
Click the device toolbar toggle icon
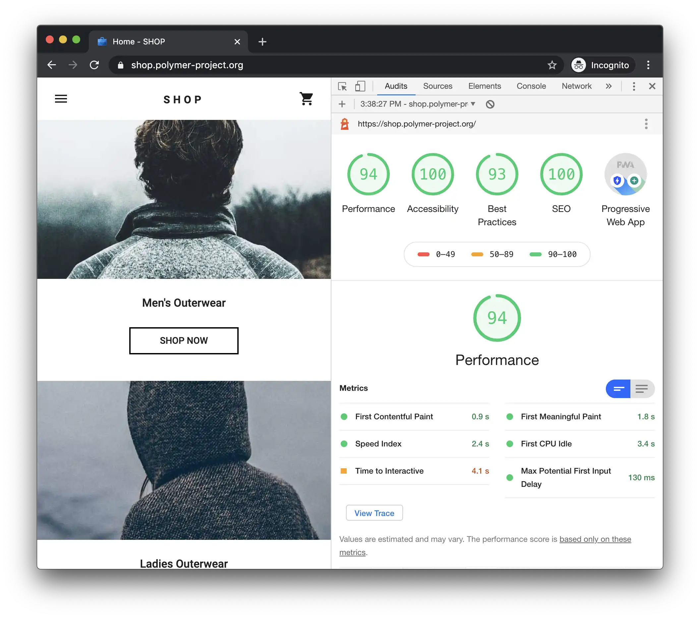pyautogui.click(x=361, y=86)
